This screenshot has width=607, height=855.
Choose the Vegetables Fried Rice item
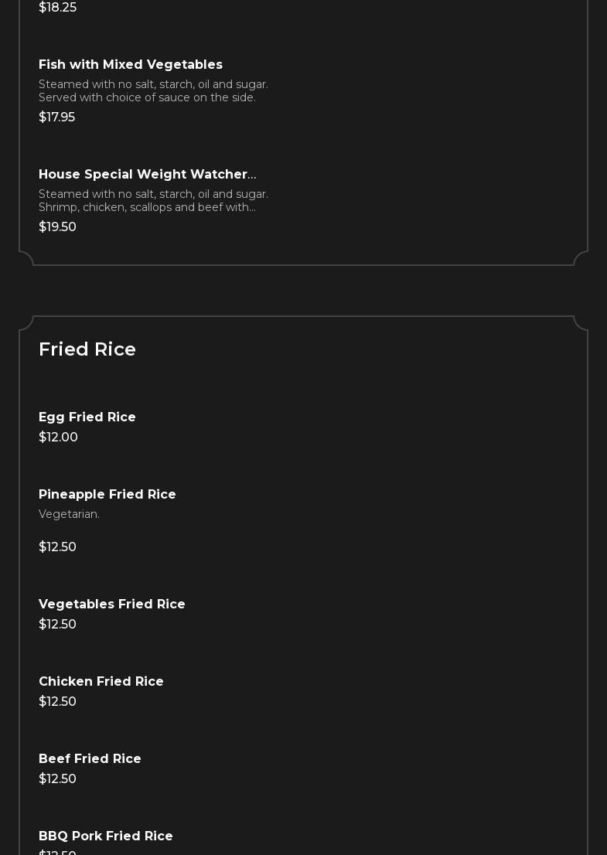pos(112,605)
